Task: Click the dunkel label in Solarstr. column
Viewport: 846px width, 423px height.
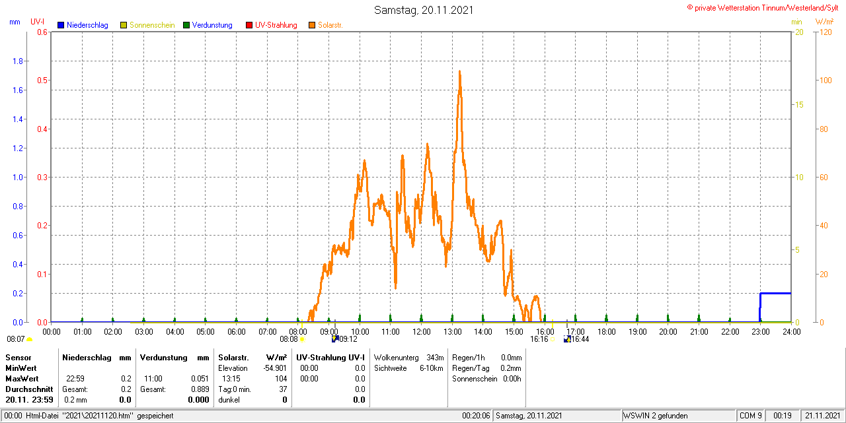Action: [x=229, y=400]
